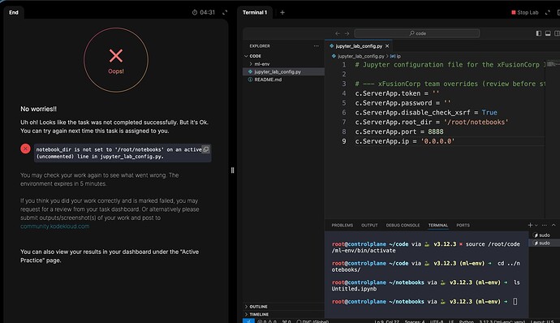Click the 04:31 timer indicator

(x=204, y=12)
